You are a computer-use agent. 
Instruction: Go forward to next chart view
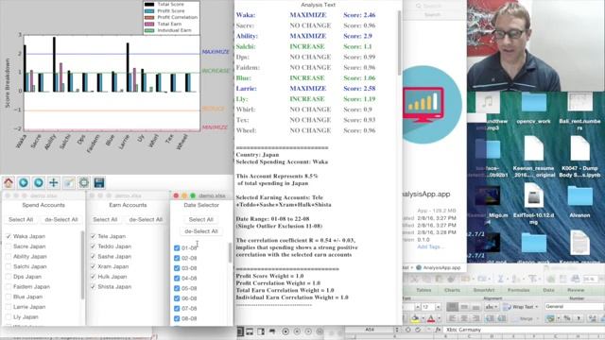39,182
